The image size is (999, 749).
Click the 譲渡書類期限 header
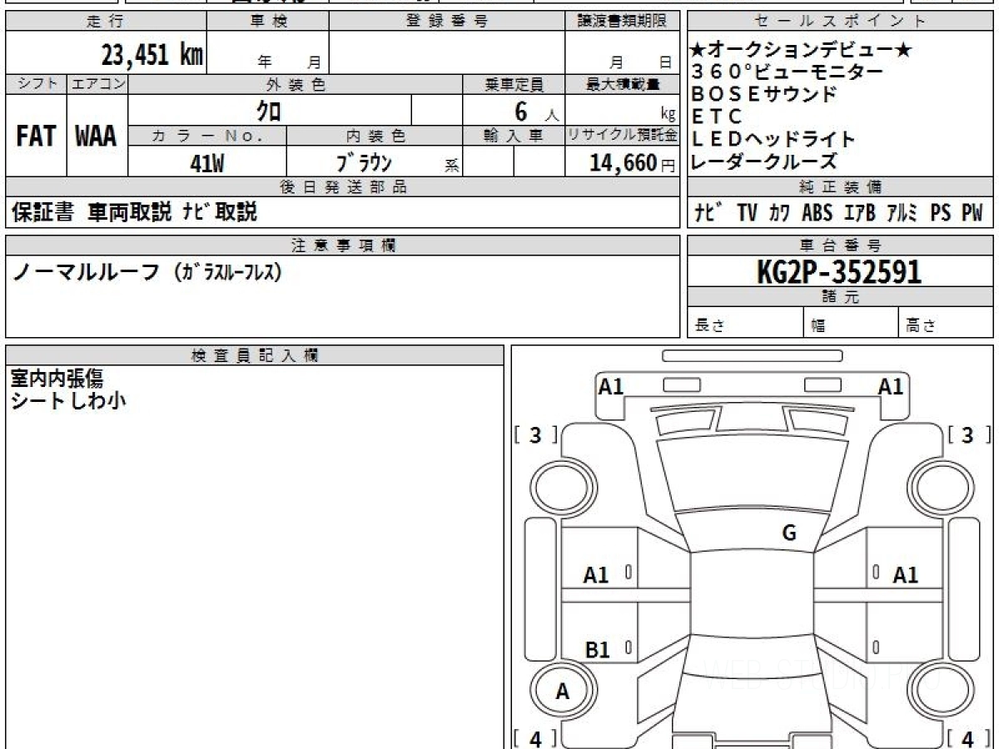tap(622, 22)
